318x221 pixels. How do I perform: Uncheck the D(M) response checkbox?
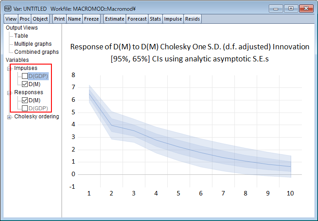[25, 100]
